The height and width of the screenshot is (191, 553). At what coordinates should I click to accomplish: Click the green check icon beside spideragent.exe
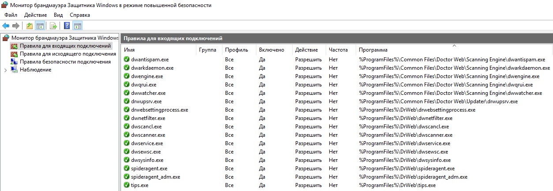click(127, 169)
